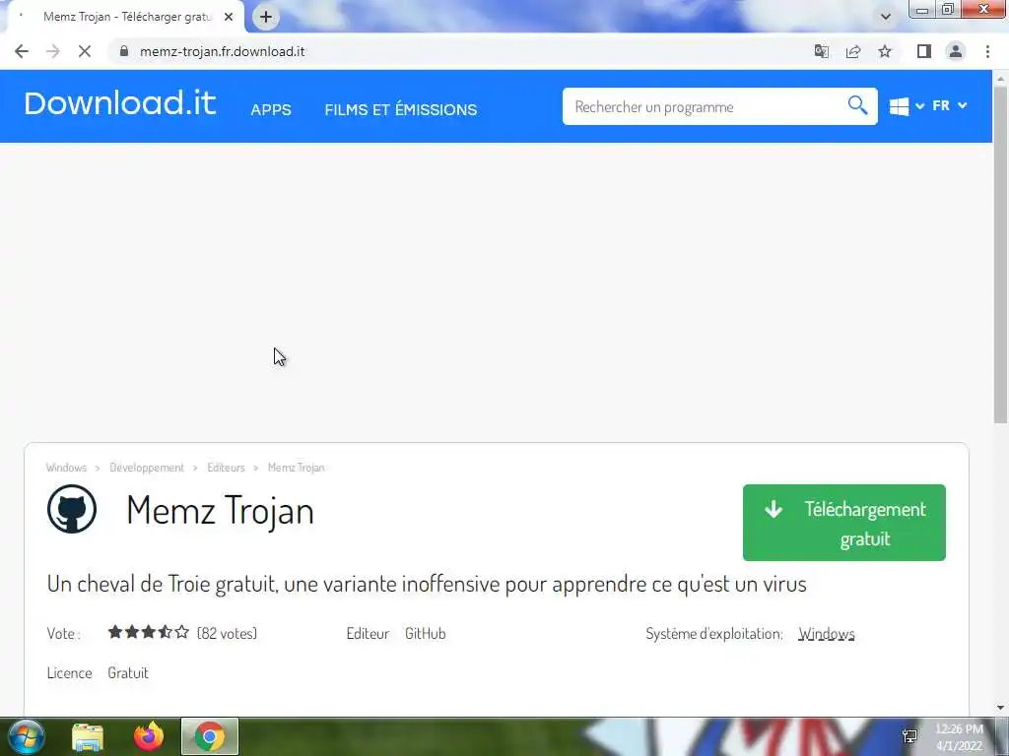Click the scrollbar down arrow
This screenshot has height=756, width=1009.
pyautogui.click(x=1001, y=708)
